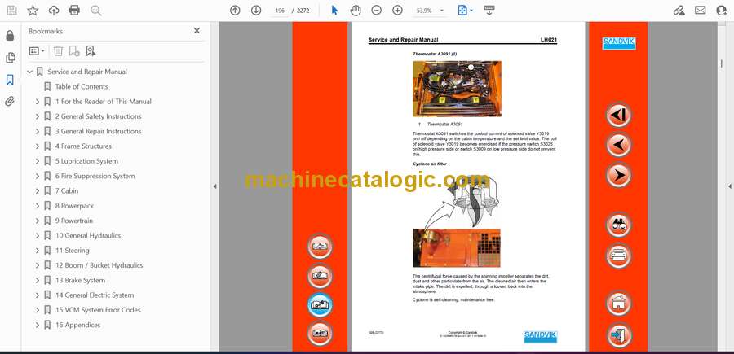Viewport: 734px width, 354px height.
Task: Open the 11 Steering bookmark
Action: [72, 251]
